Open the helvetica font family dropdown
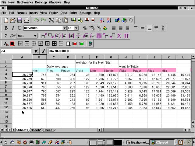 pos(64,28)
